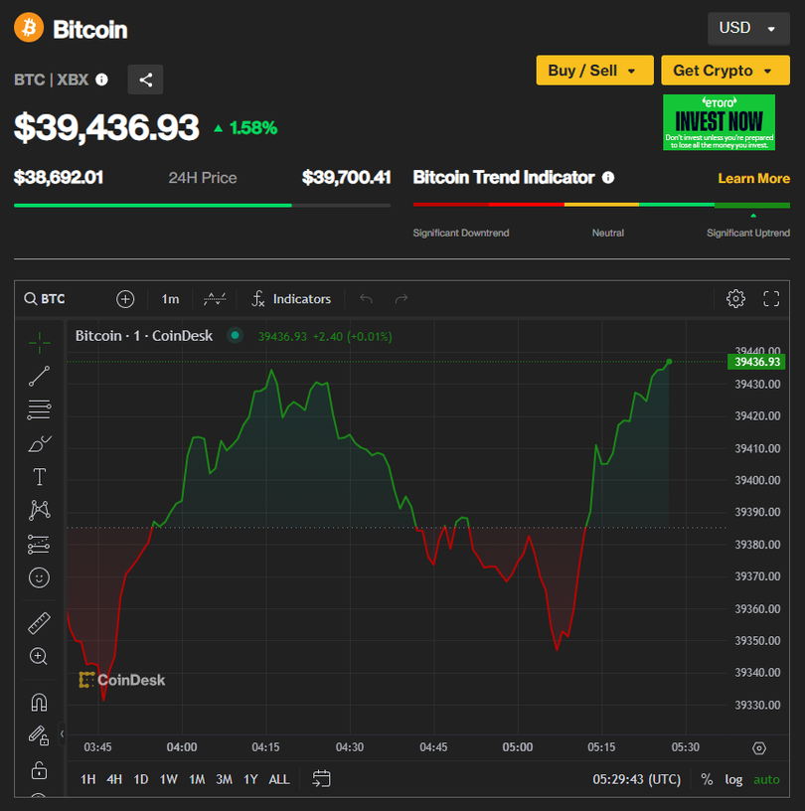Viewport: 805px width, 811px height.
Task: Click the 24H price range bar
Action: (202, 205)
